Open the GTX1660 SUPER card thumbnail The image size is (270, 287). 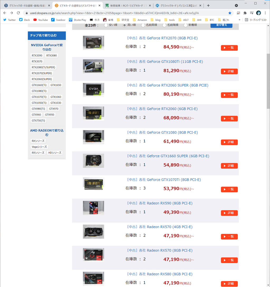94,161
